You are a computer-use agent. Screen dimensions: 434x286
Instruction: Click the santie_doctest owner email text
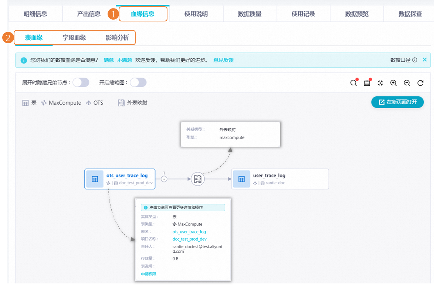tap(197, 249)
